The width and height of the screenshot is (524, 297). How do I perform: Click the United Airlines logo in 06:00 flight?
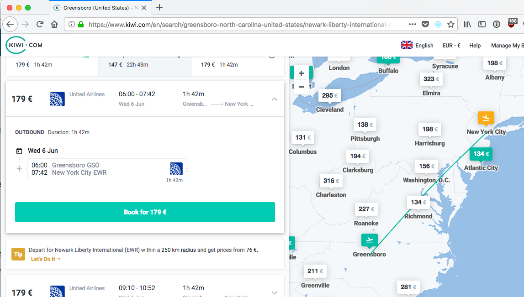coord(57,99)
